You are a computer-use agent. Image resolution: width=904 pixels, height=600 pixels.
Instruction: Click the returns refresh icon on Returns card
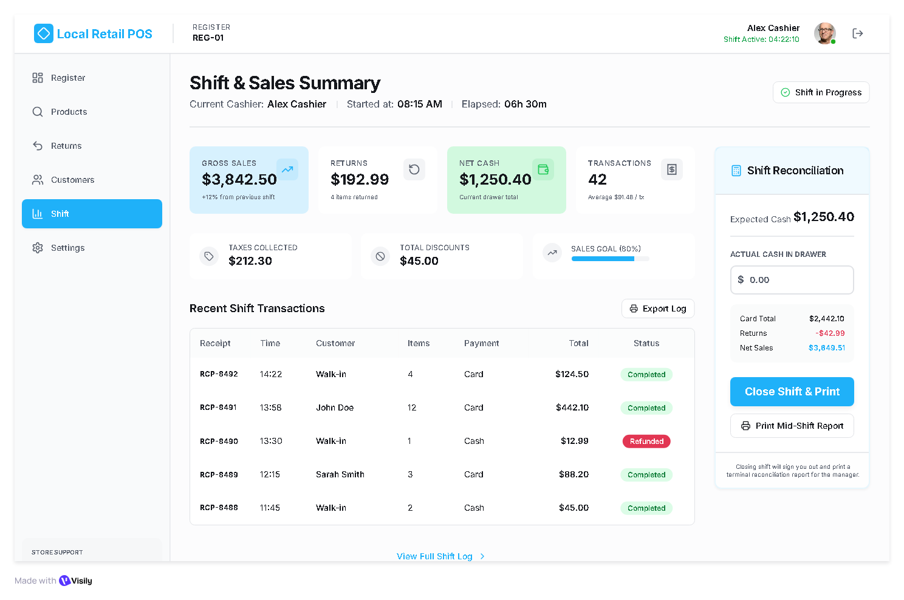coord(414,169)
